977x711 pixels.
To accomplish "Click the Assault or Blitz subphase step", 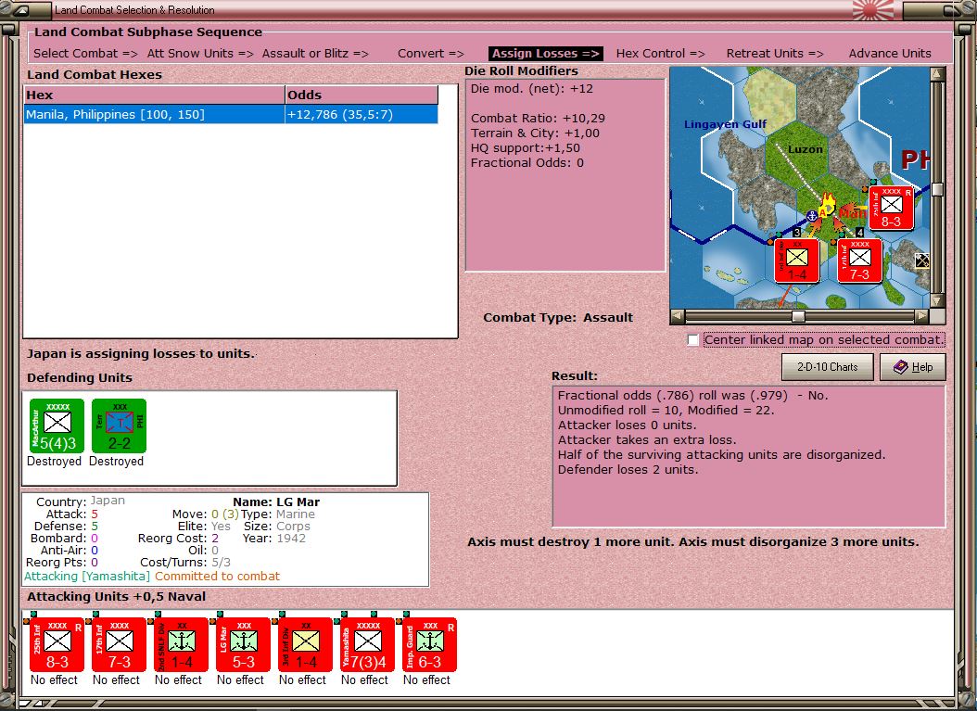I will pyautogui.click(x=314, y=54).
